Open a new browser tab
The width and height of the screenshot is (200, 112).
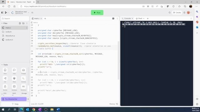click(x=38, y=2)
